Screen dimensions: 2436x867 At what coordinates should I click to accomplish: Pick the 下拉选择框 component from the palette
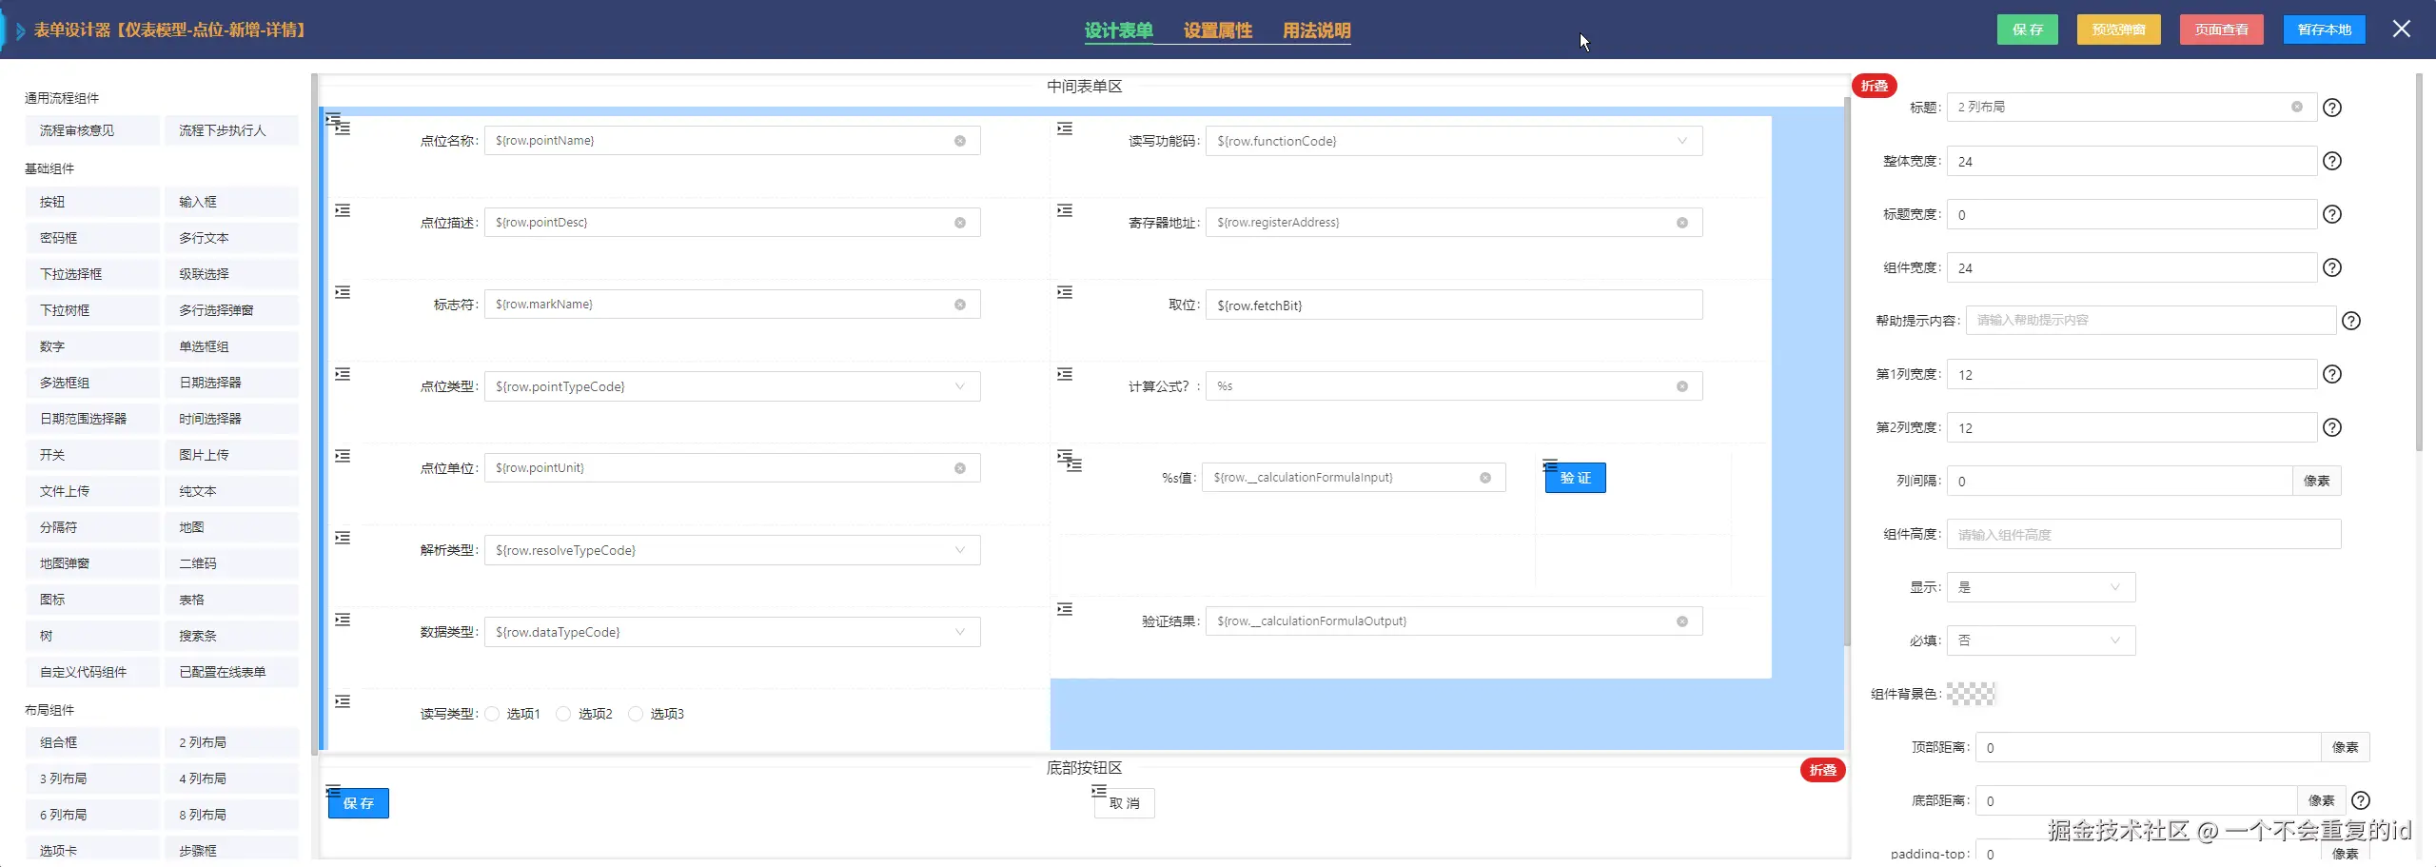92,274
